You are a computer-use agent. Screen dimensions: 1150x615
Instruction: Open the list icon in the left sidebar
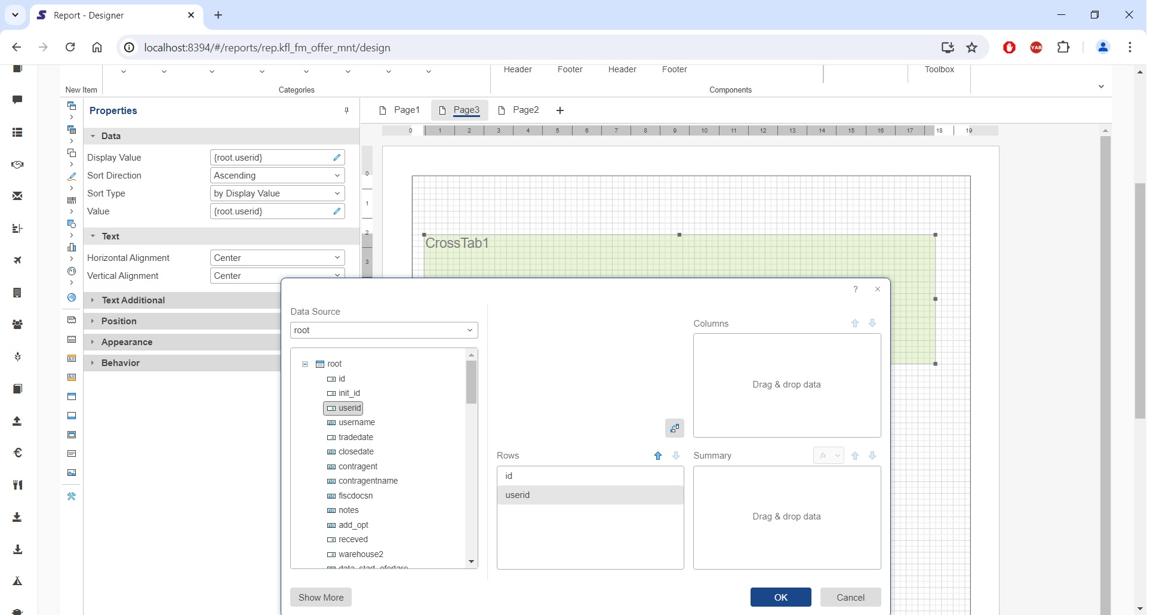[17, 133]
